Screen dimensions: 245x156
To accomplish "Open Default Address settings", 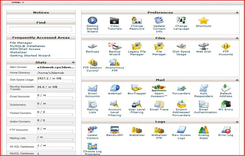I will [x=226, y=88].
